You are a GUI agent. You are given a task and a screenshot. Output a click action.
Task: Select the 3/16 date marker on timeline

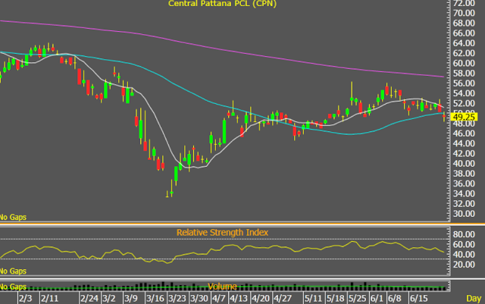coord(155,299)
